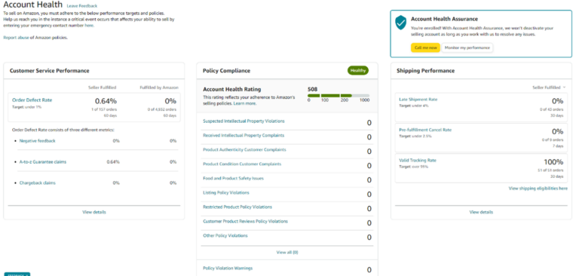The height and width of the screenshot is (276, 573).
Task: Click the 508 Account Health Rating score
Action: [313, 89]
